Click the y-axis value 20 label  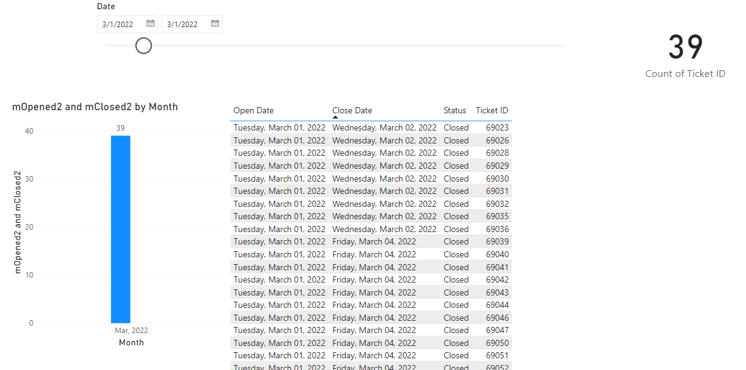coord(29,227)
